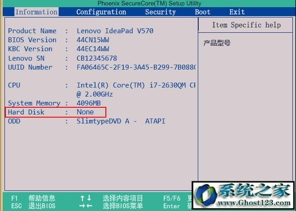Screen dimensions: 296x211
Task: Click the 选择BIOS菜单 hint text
Action: [123, 206]
